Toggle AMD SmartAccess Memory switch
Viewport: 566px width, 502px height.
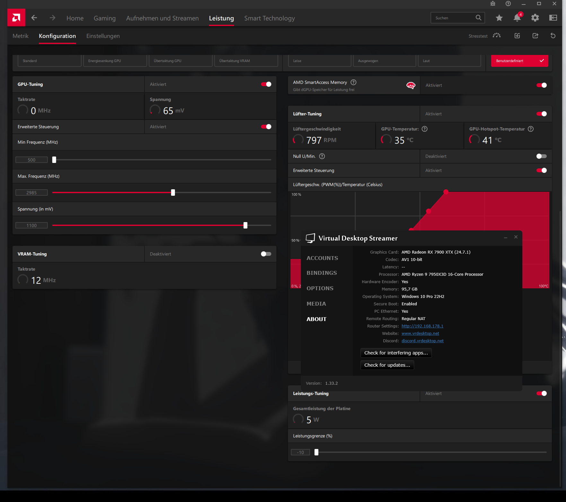click(542, 85)
